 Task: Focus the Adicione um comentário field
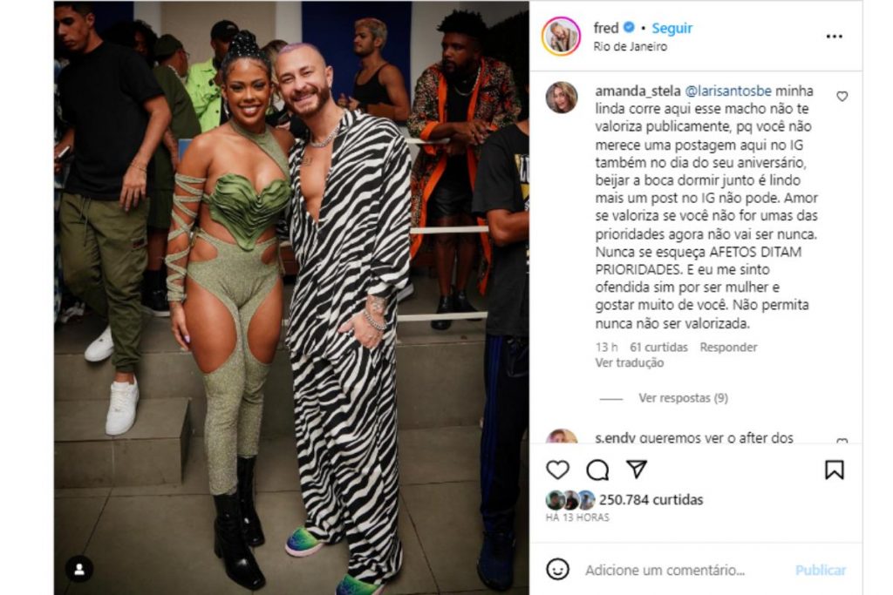point(665,570)
